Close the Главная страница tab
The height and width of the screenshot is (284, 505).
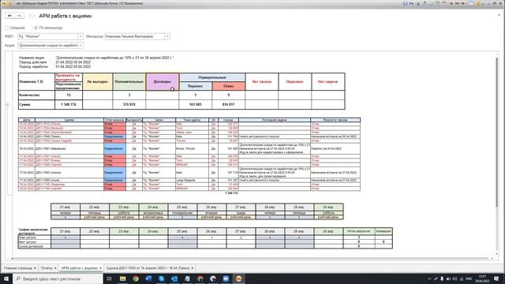(x=35, y=268)
